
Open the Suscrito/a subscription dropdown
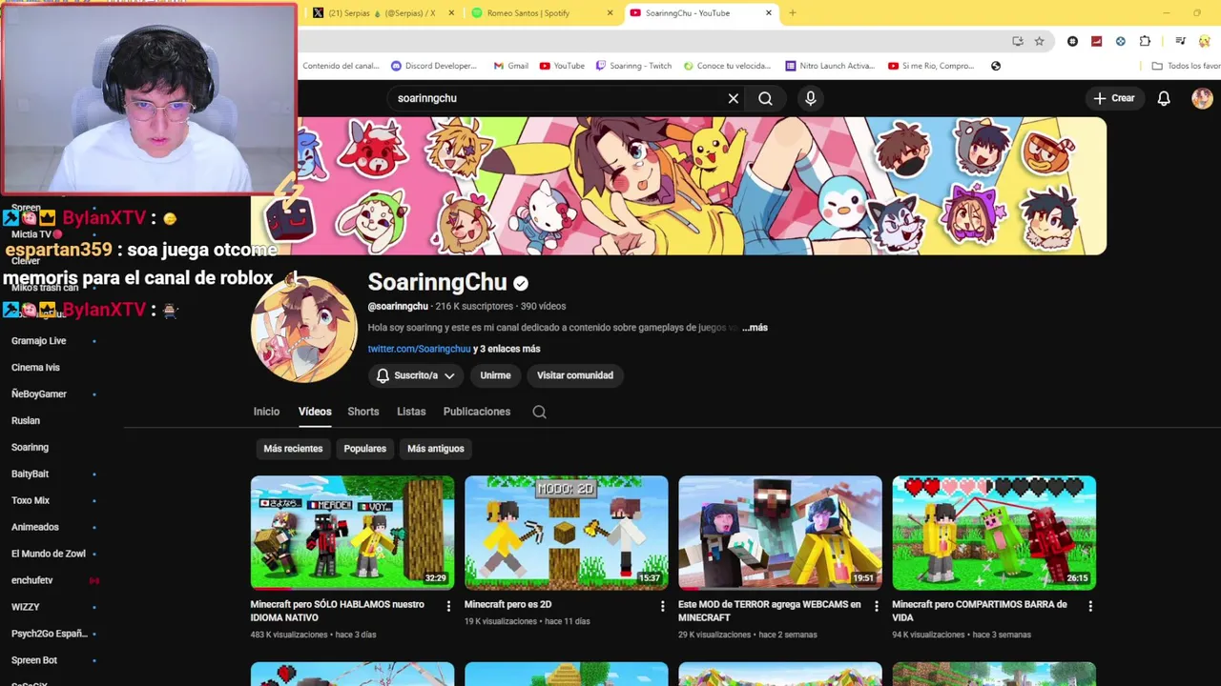415,375
